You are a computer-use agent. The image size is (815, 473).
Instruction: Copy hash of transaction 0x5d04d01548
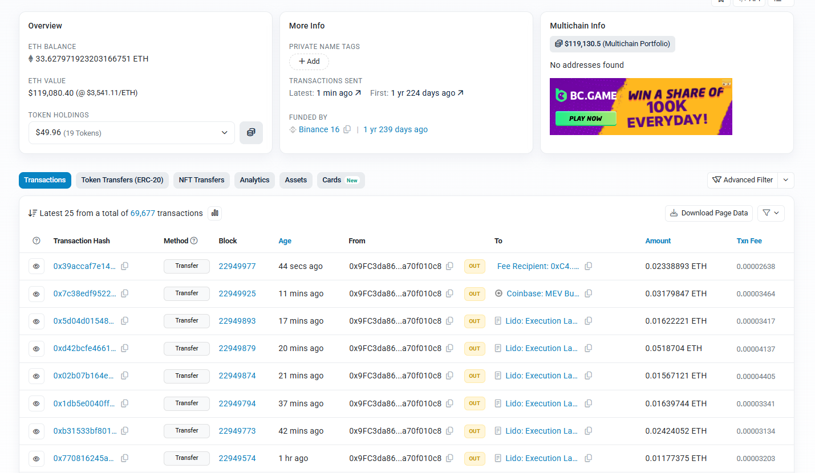pyautogui.click(x=124, y=321)
